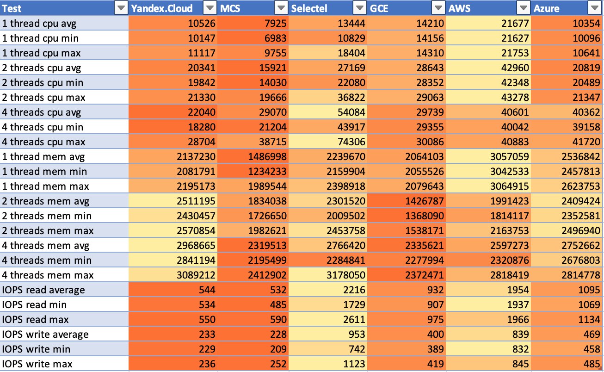Select the cell containing 22040
The image size is (604, 372).
[173, 112]
